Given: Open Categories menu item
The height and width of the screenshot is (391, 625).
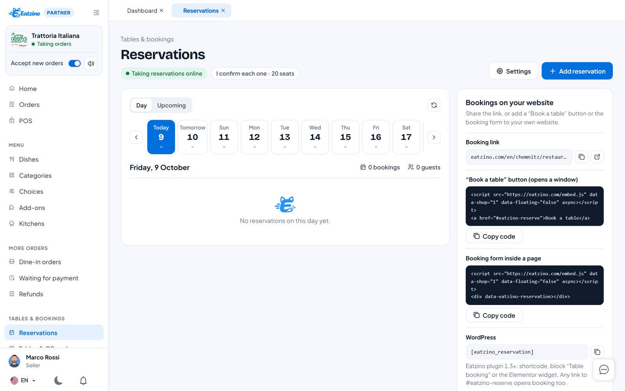Looking at the screenshot, I should [54, 176].
